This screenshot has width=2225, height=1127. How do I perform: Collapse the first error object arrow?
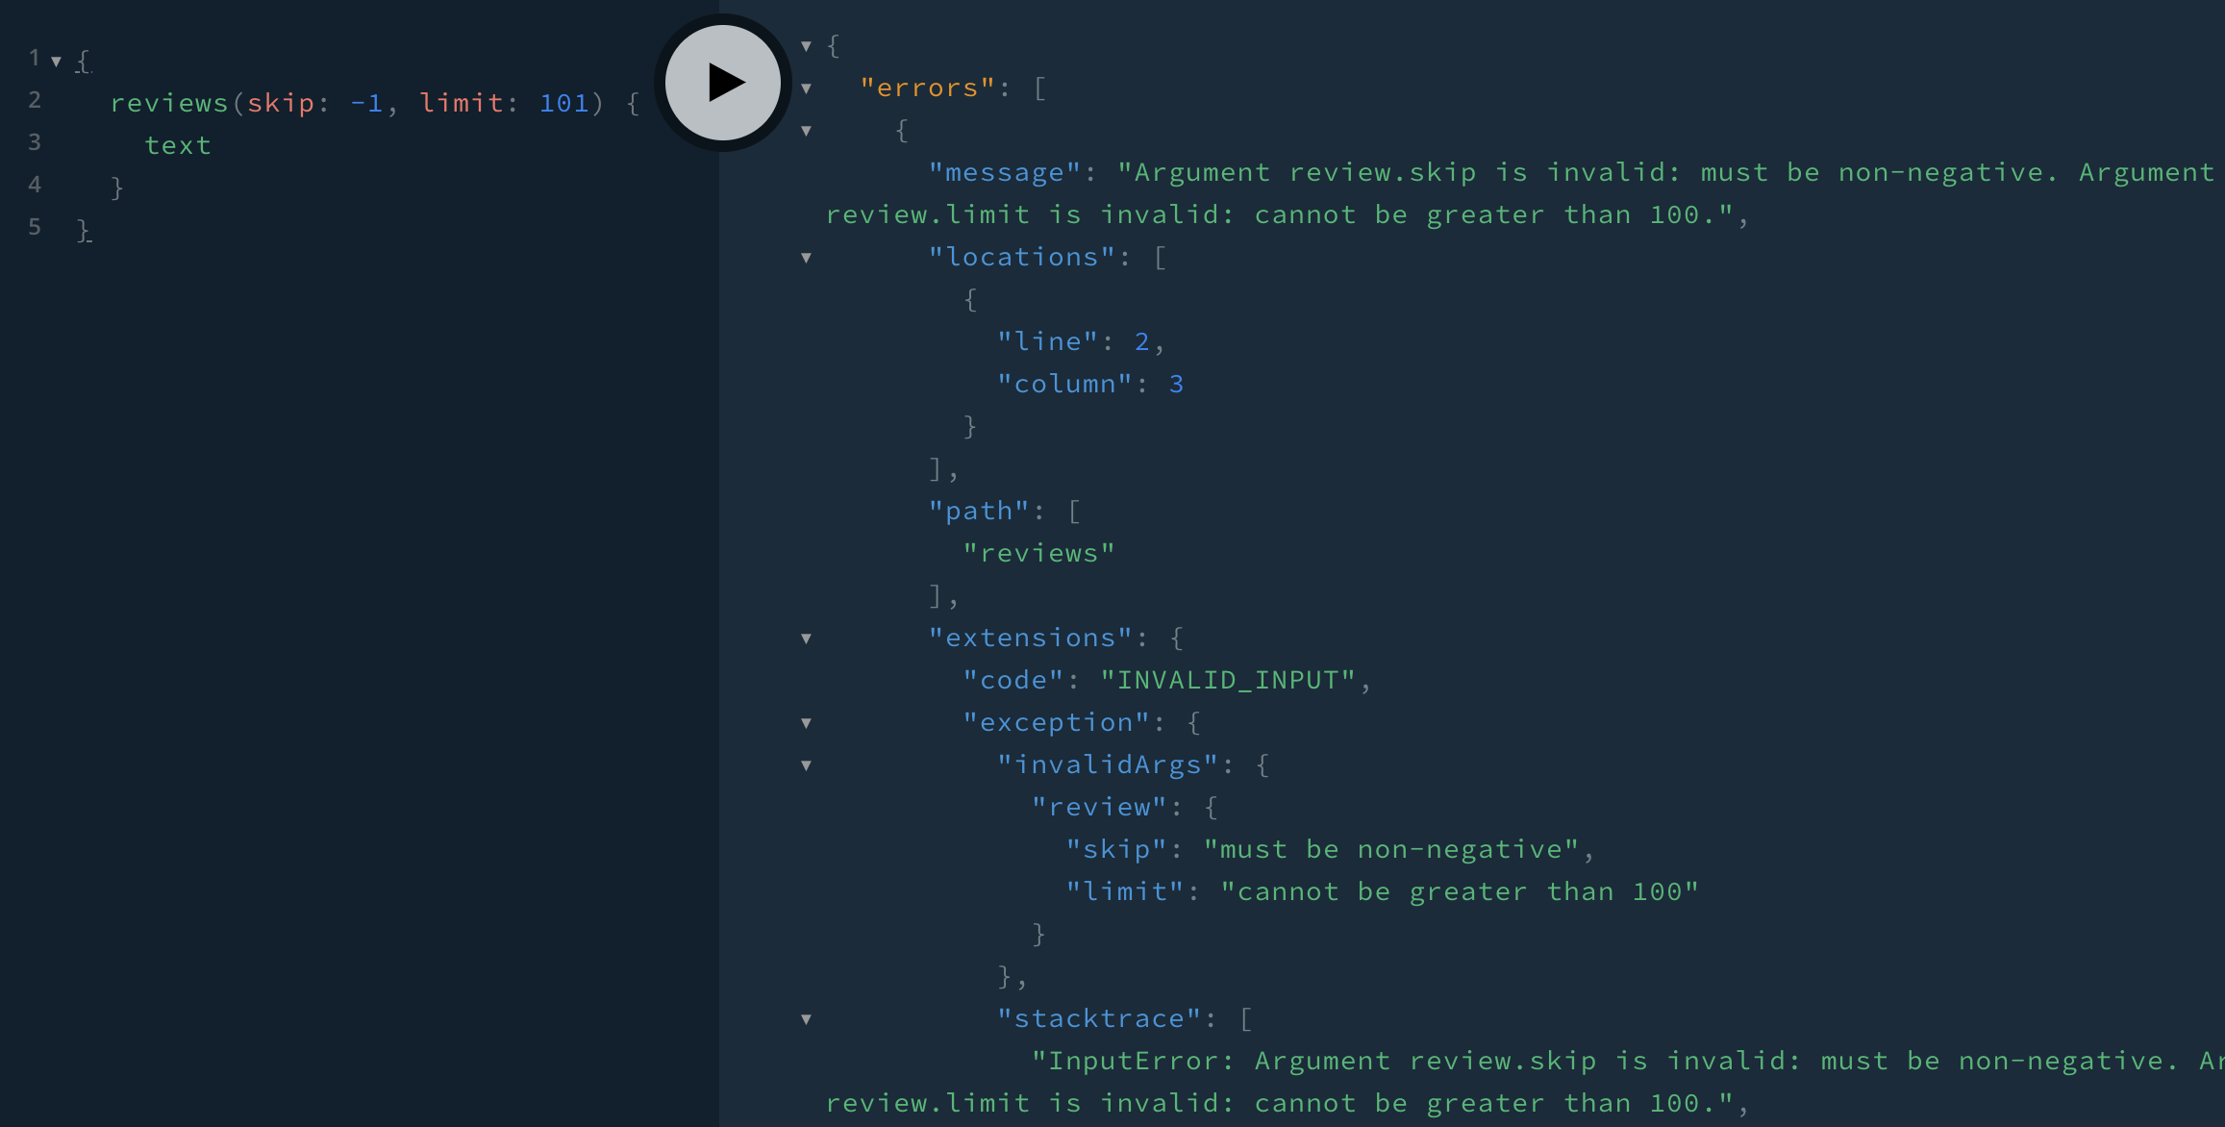[807, 131]
